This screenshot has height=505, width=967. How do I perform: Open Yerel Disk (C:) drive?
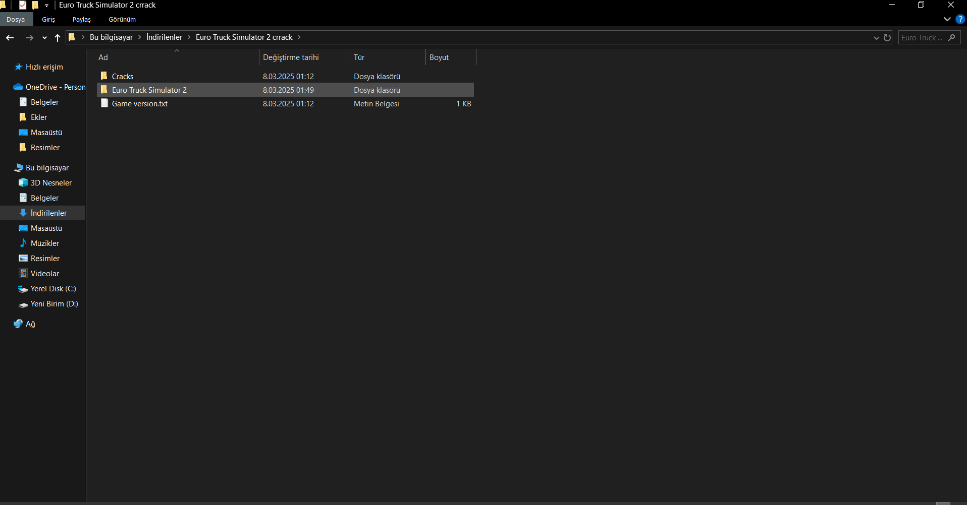[53, 289]
